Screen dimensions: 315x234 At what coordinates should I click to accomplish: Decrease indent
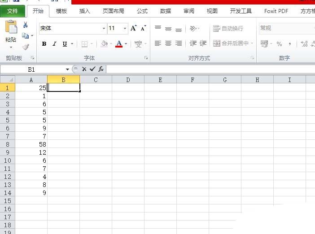193,43
